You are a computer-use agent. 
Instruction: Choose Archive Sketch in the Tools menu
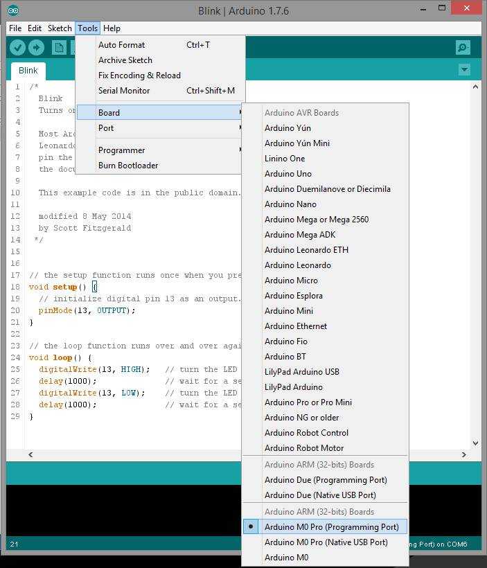[x=125, y=60]
